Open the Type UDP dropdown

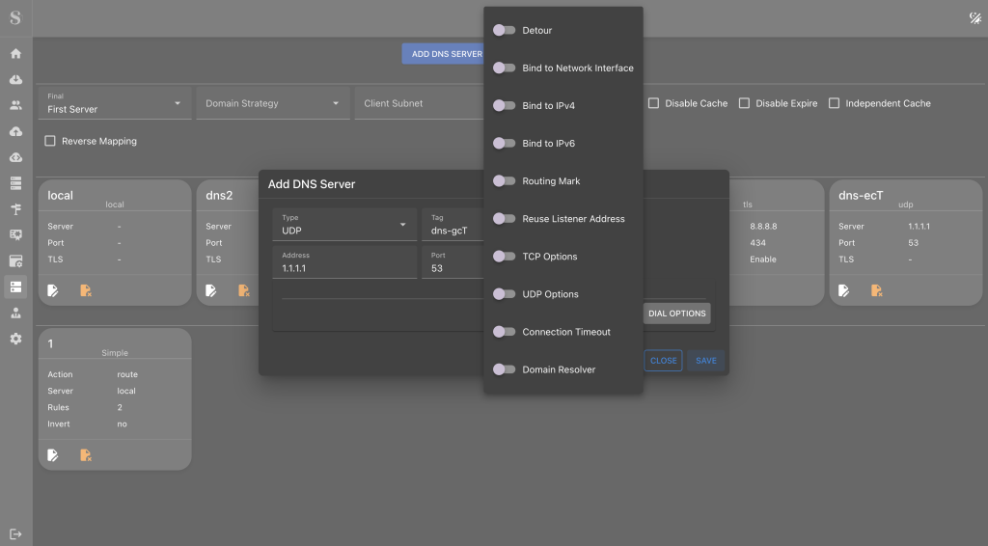(344, 224)
